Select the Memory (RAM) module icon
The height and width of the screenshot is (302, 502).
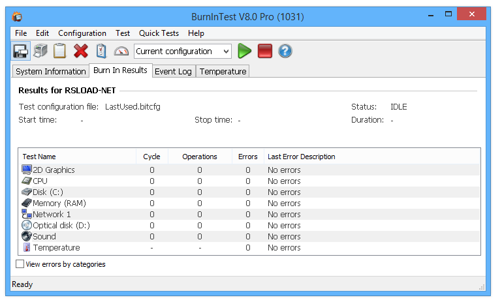point(27,203)
